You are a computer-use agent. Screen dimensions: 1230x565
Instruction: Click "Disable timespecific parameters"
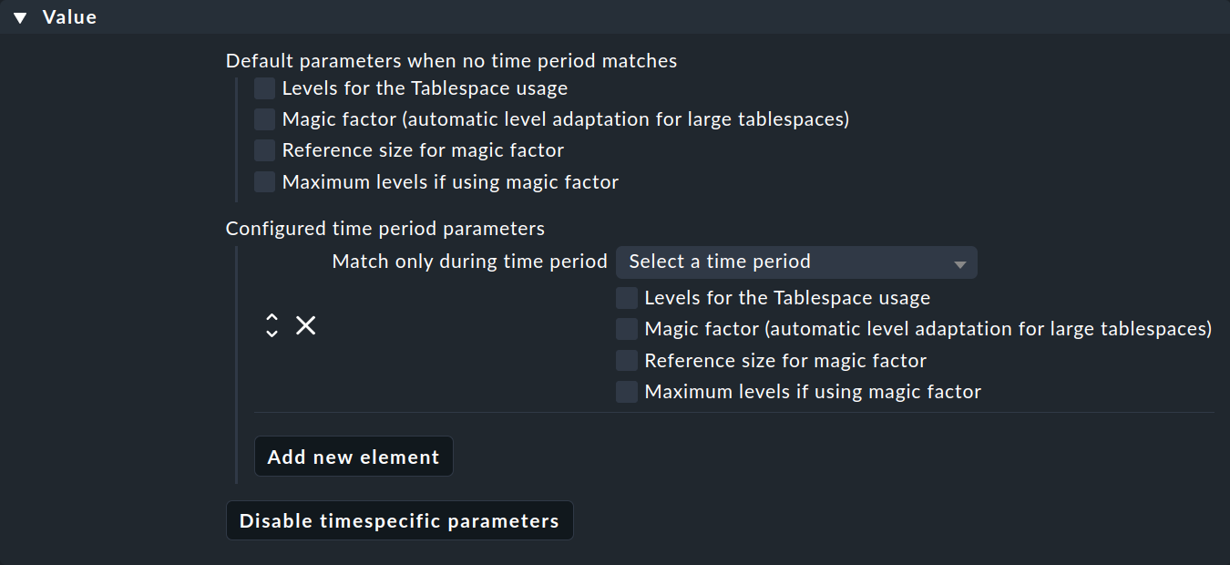[x=399, y=520]
